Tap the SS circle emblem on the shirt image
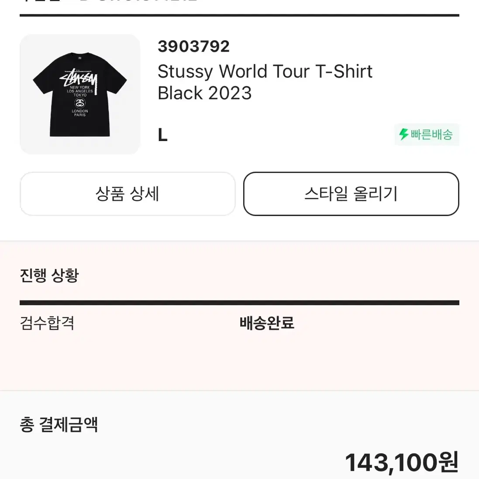The width and height of the screenshot is (479, 479). 80,103
